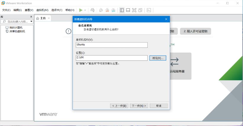Click the exclamation info icon on home page
The height and width of the screenshot is (126, 243).
pyautogui.click(x=68, y=31)
